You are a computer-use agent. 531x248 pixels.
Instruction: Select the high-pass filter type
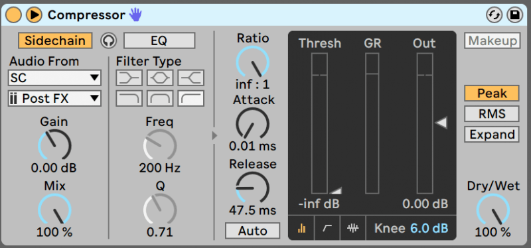[x=191, y=98]
